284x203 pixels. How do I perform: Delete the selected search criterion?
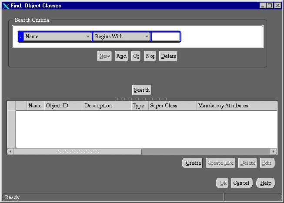[x=168, y=56]
